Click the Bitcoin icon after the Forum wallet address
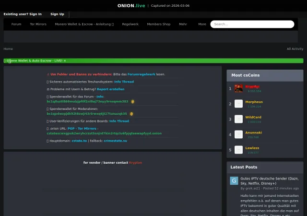 point(132,102)
